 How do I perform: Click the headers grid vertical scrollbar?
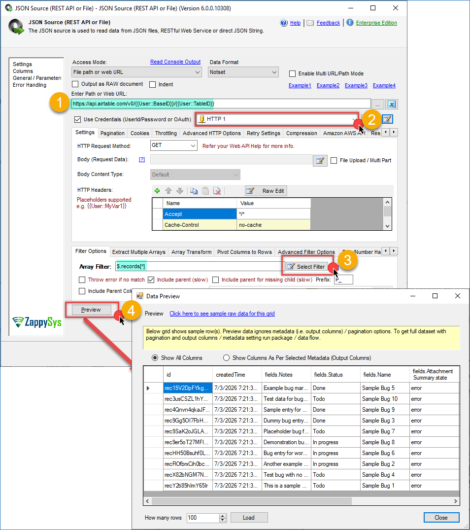(388, 214)
